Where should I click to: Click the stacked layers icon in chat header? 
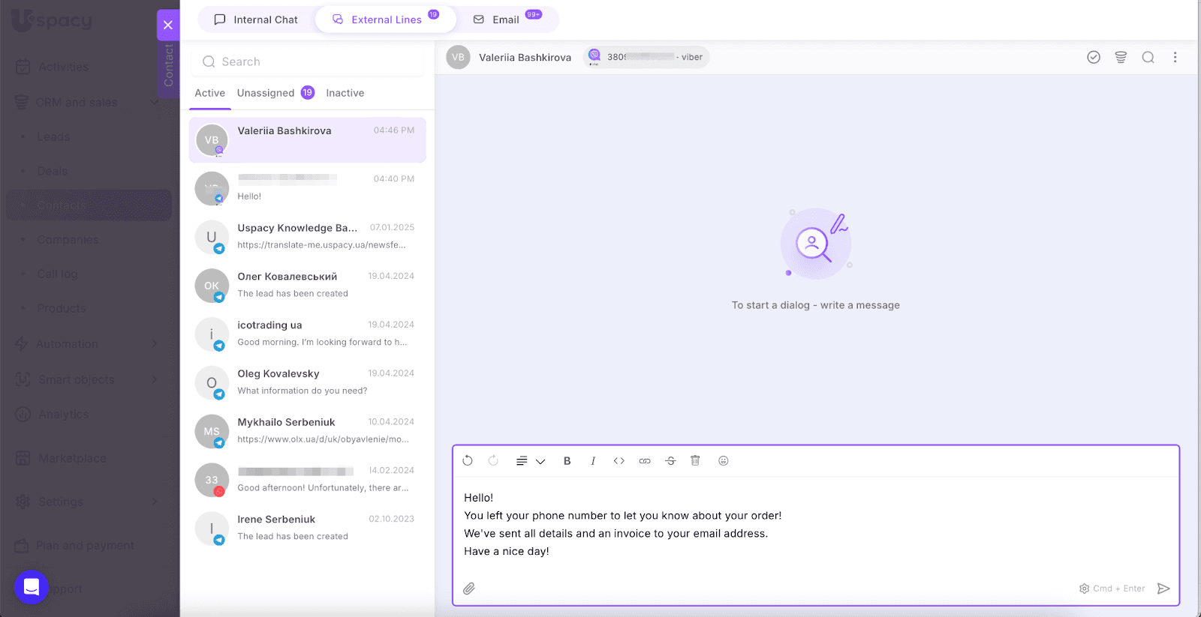pos(1121,57)
